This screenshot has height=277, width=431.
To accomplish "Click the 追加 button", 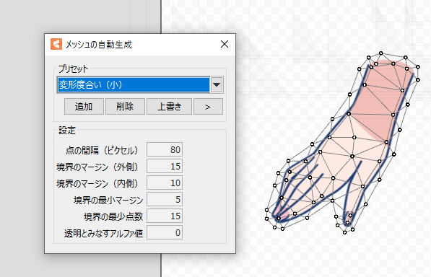I will tap(84, 107).
